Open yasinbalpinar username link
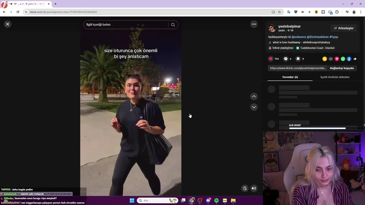The width and height of the screenshot is (365, 205). [x=289, y=26]
